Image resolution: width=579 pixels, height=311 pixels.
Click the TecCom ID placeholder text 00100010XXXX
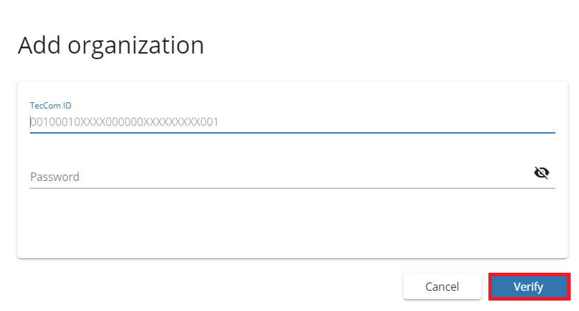pyautogui.click(x=124, y=122)
